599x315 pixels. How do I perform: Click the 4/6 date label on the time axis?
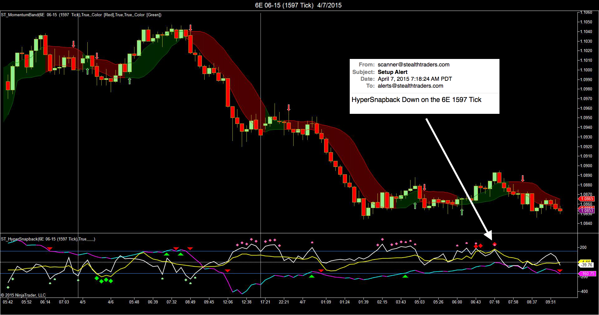111,302
